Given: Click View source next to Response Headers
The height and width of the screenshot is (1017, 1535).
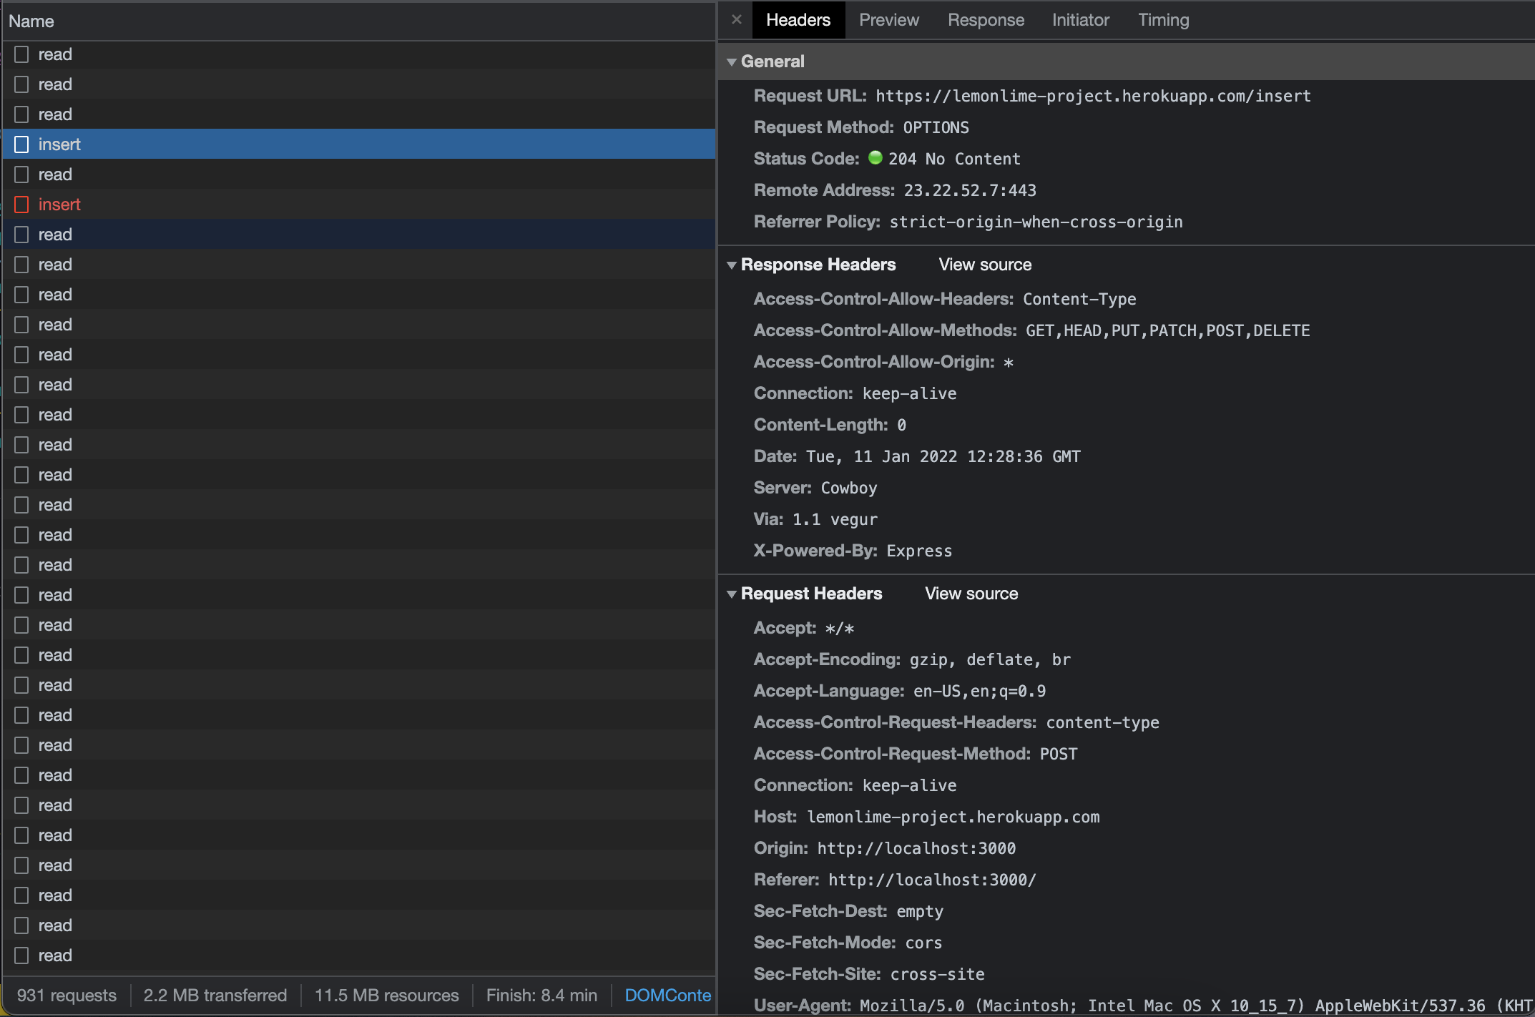Looking at the screenshot, I should tap(985, 265).
